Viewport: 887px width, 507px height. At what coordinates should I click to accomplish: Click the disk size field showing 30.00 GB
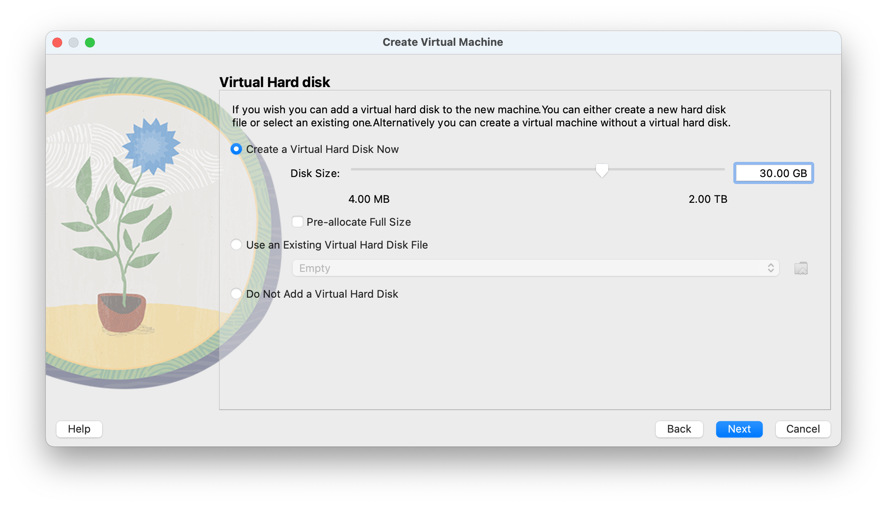[773, 173]
